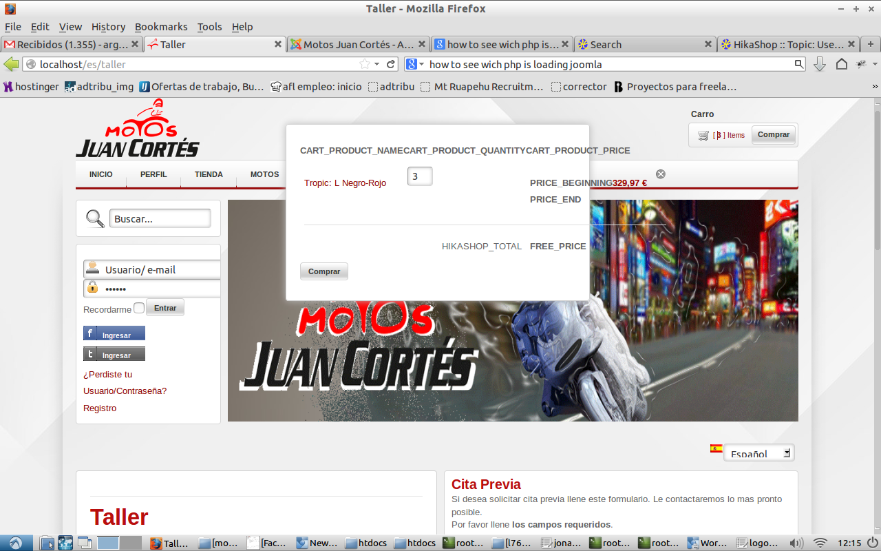Reload the page with the refresh icon

point(391,64)
